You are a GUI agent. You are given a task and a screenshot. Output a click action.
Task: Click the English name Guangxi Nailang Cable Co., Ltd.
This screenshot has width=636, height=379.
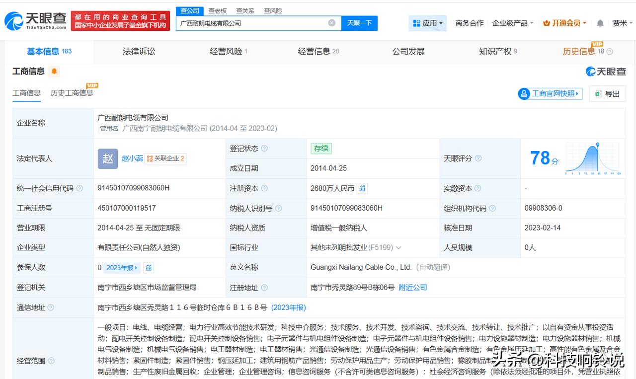pyautogui.click(x=361, y=267)
